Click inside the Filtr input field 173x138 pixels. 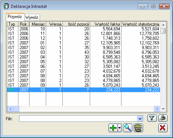click(78, 119)
